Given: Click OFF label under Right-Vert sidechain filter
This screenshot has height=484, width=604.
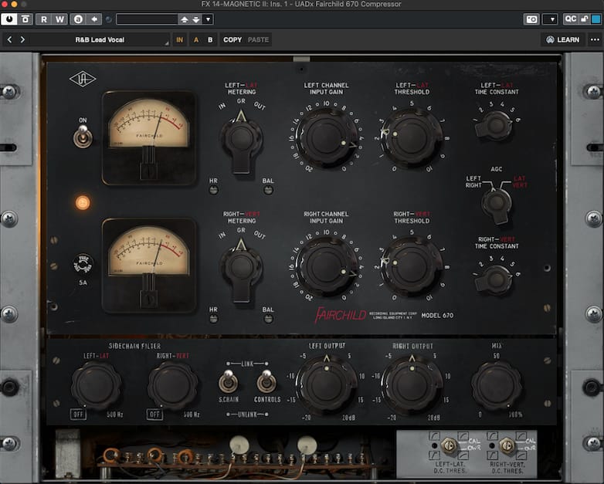Looking at the screenshot, I should pos(154,415).
